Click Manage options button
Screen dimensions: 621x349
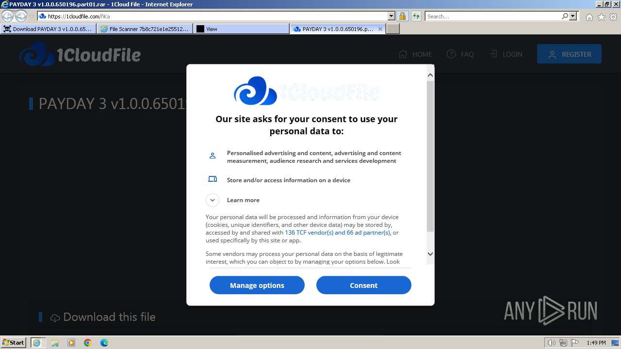coord(257,285)
